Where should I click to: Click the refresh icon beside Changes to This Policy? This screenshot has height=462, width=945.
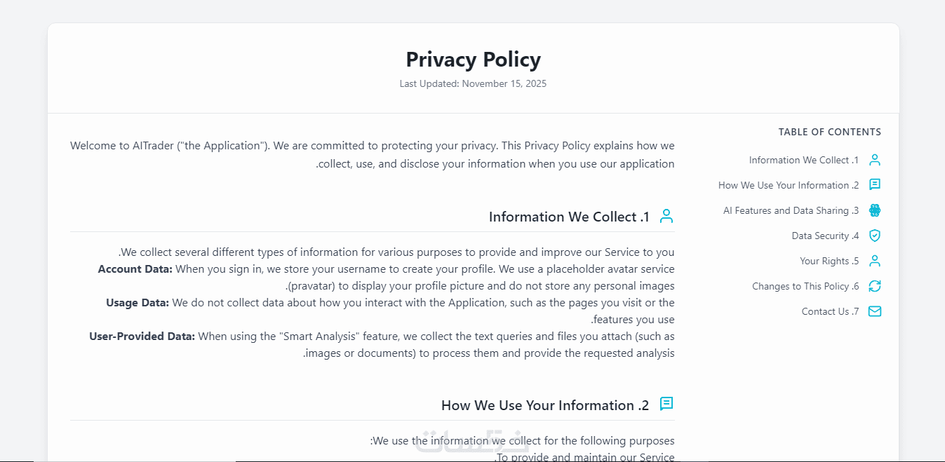point(875,286)
